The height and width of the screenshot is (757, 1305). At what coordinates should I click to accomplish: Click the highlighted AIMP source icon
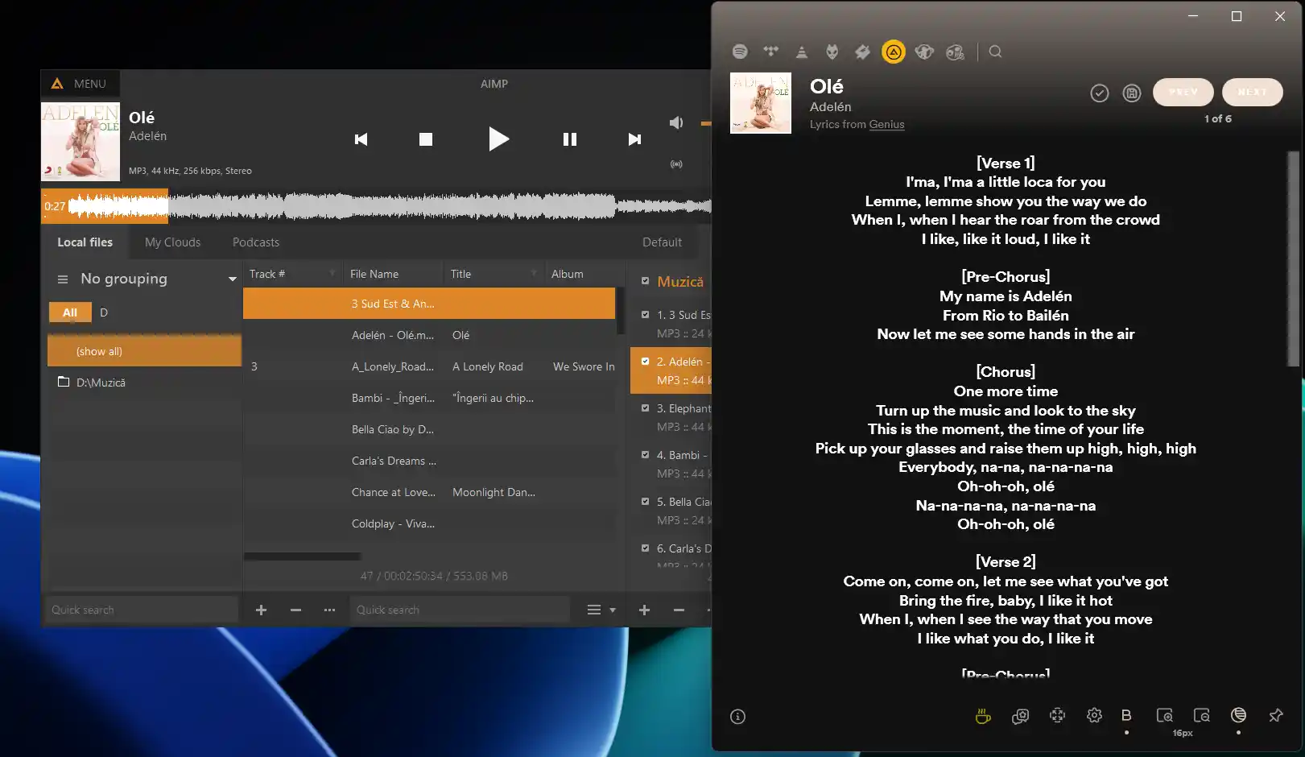coord(893,52)
